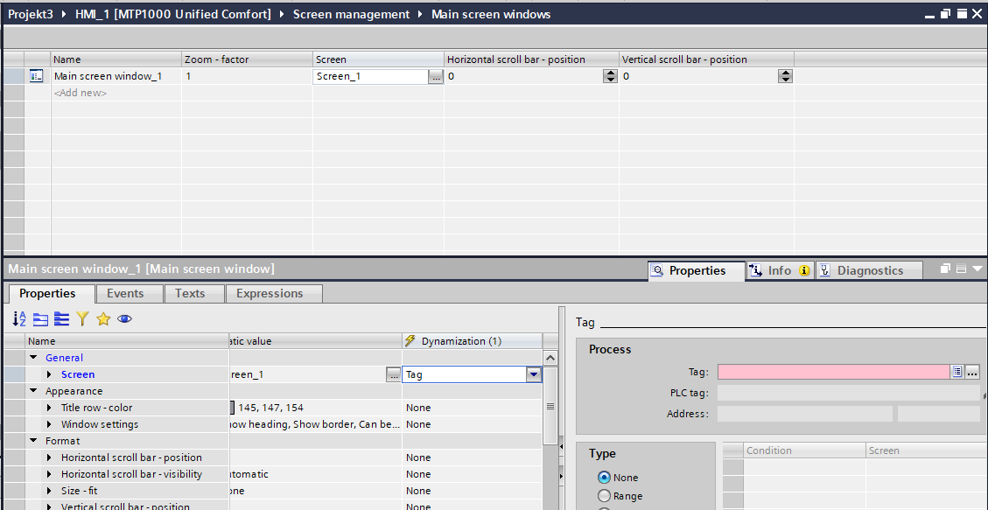Image resolution: width=988 pixels, height=510 pixels.
Task: Open tag list icon beside Tag field
Action: 957,373
